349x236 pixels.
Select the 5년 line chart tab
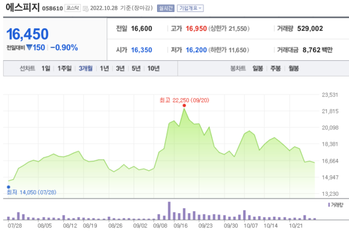(136, 69)
